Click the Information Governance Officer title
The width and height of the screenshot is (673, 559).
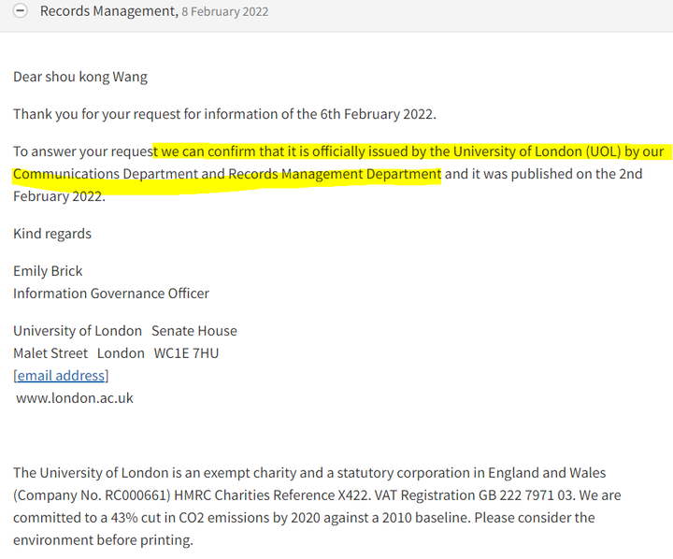click(x=111, y=294)
